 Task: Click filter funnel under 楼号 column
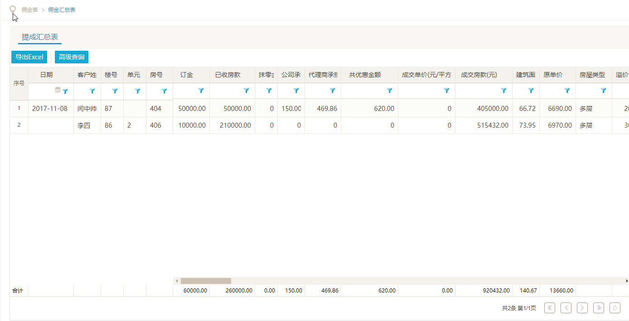115,91
